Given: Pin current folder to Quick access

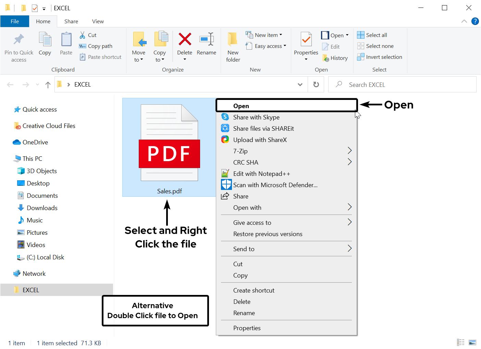Looking at the screenshot, I should coord(19,46).
